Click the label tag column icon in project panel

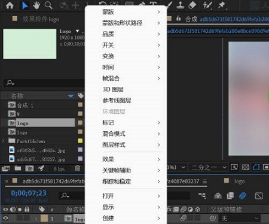(x=81, y=96)
